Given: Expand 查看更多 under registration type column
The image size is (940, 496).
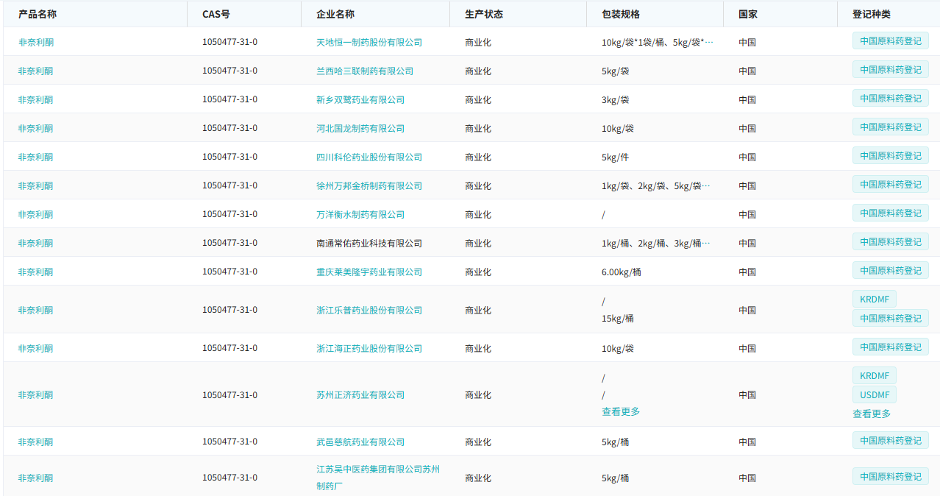Looking at the screenshot, I should click(x=872, y=414).
